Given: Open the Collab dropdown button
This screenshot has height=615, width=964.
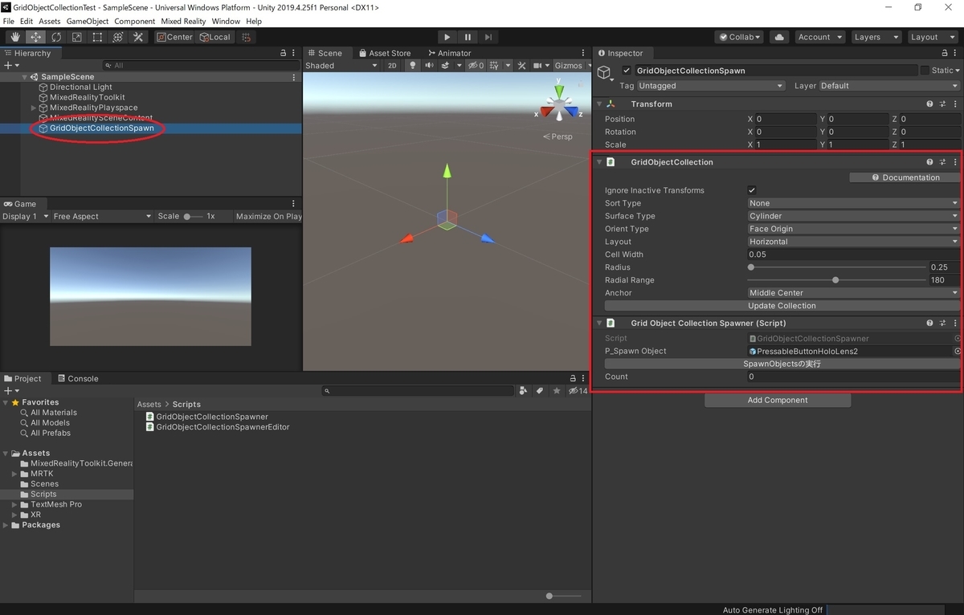Looking at the screenshot, I should pos(741,37).
